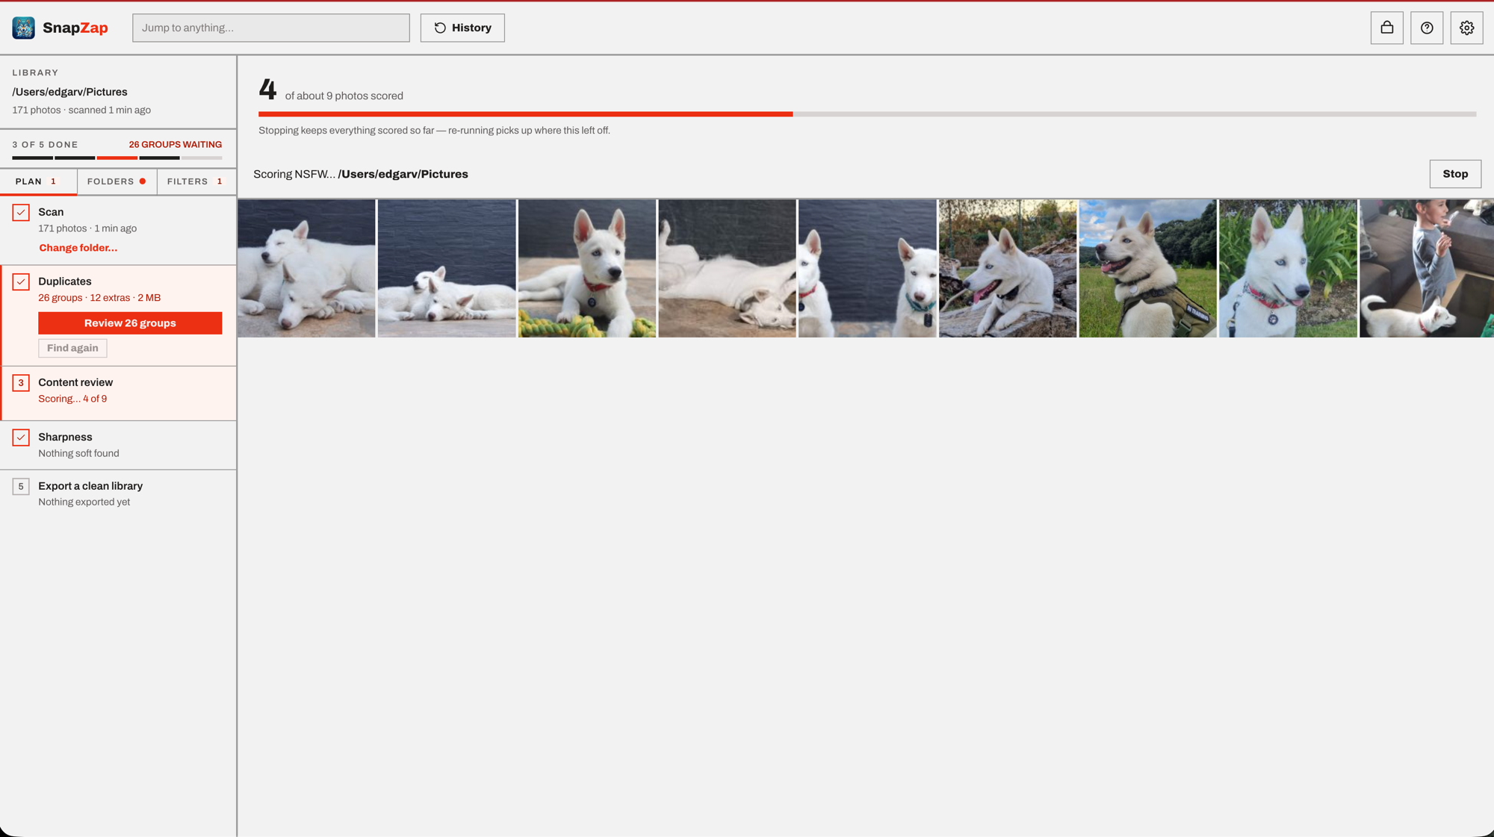
Task: Toggle the Scan step checkbox
Action: (x=21, y=213)
